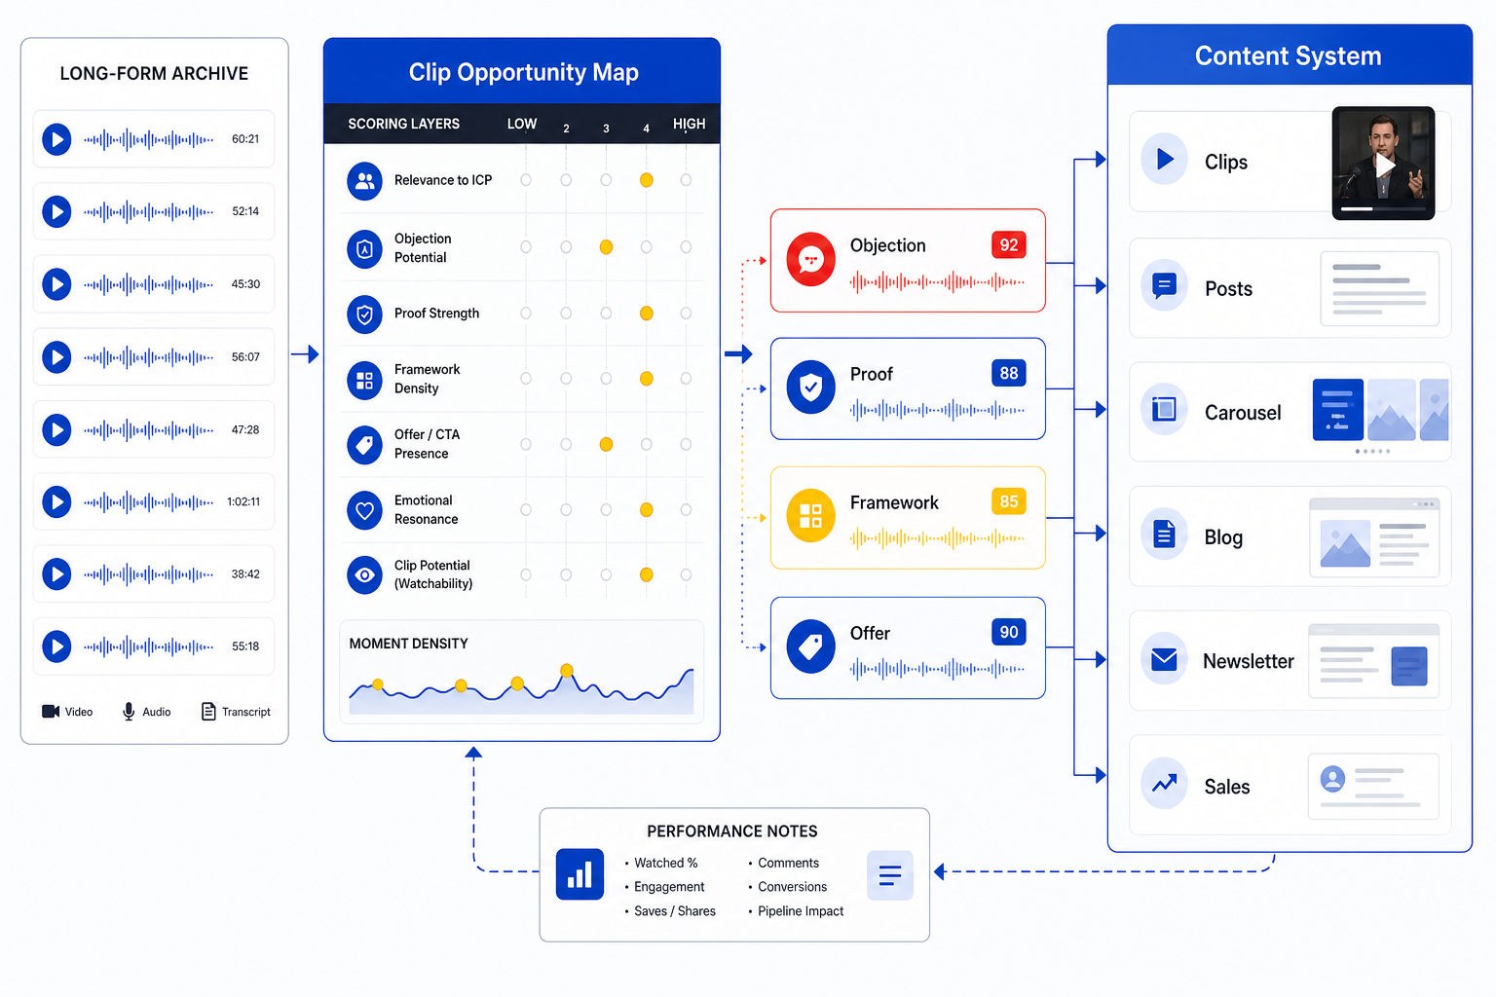Play the 38:42 archive recording
This screenshot has width=1496, height=997.
(x=56, y=573)
